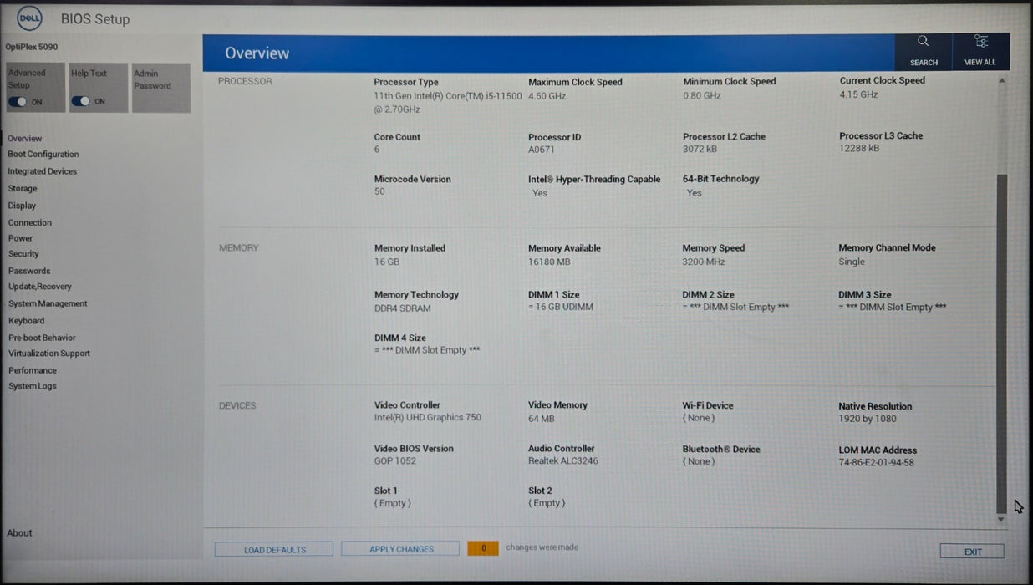Open the Security section
Image resolution: width=1033 pixels, height=585 pixels.
tap(24, 254)
